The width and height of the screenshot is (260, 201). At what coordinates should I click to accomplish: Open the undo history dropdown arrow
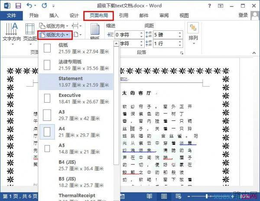pyautogui.click(x=35, y=6)
